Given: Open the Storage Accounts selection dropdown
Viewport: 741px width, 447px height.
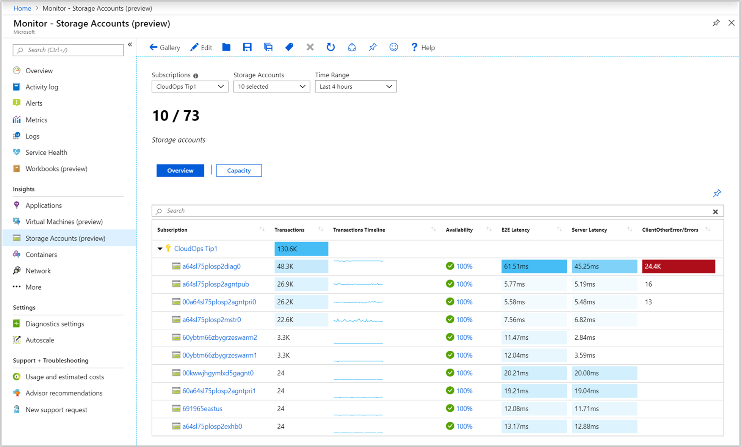Looking at the screenshot, I should coord(271,87).
